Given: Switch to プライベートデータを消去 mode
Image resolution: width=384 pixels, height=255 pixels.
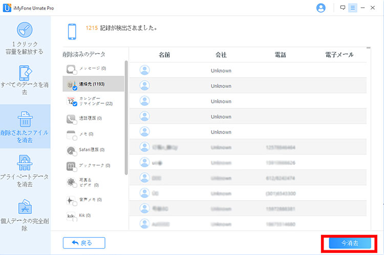Looking at the screenshot, I should click(x=25, y=171).
